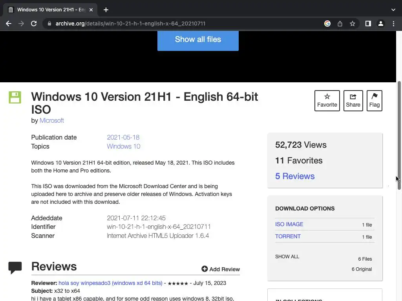Viewport: 402px width, 301px height.
Task: Open reviewer hola soy winpesado3 profile
Action: (110, 283)
